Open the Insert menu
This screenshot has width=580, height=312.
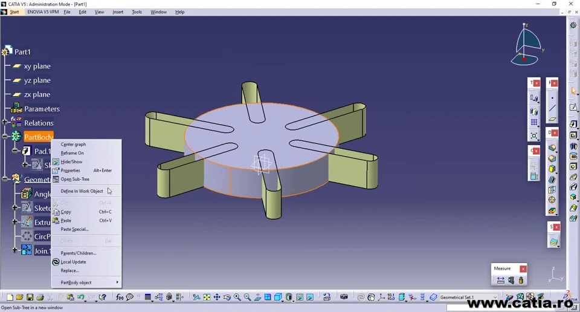click(118, 12)
